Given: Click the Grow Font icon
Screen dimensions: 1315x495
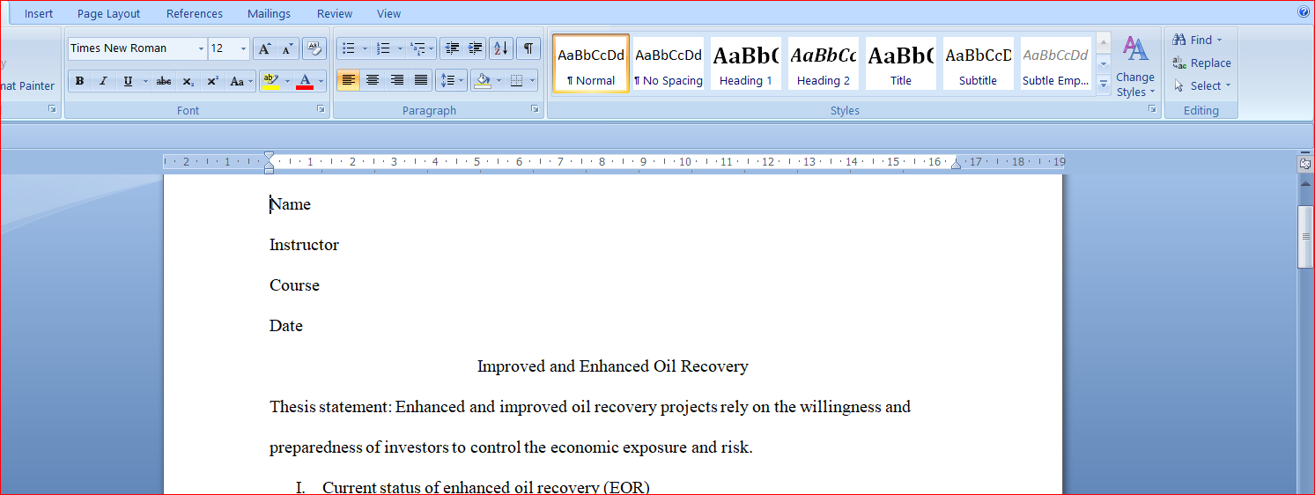Looking at the screenshot, I should pyautogui.click(x=264, y=48).
